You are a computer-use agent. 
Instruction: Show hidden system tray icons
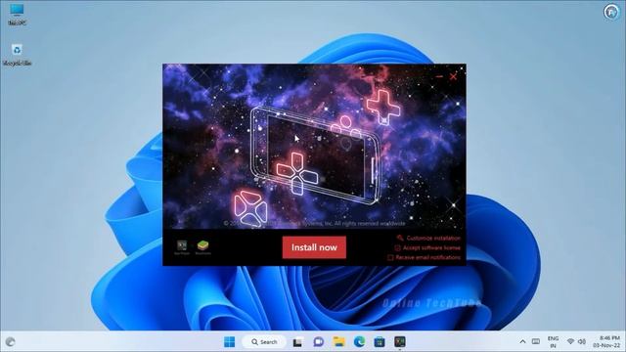(x=522, y=341)
